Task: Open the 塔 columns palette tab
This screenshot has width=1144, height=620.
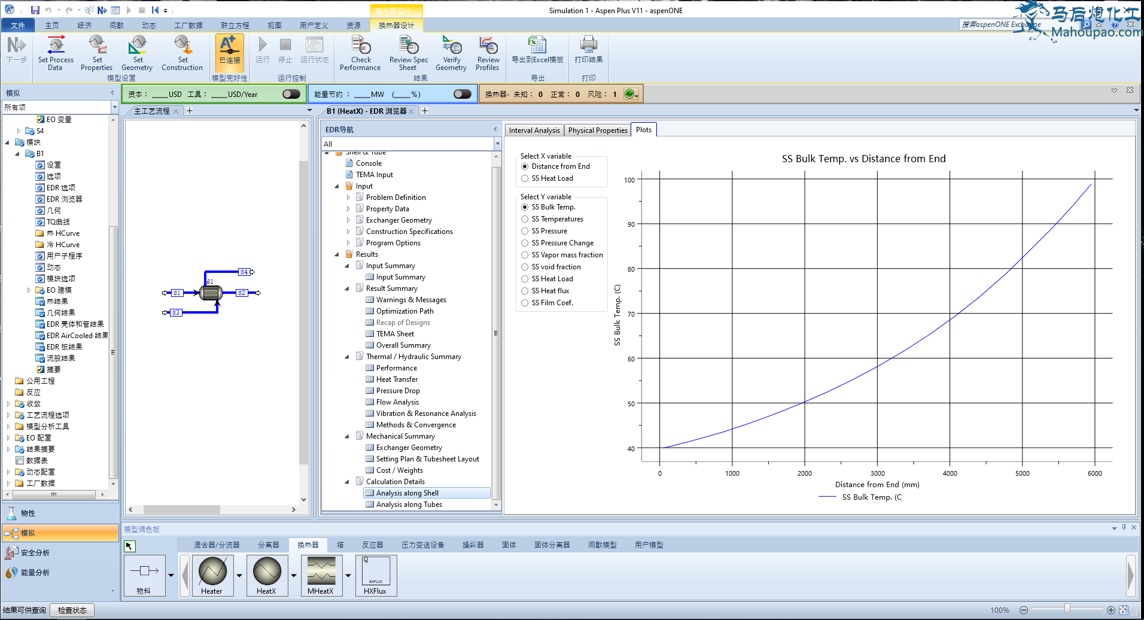Action: pos(340,545)
